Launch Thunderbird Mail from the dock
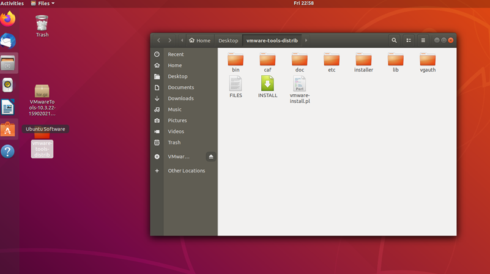490x274 pixels. click(x=8, y=41)
